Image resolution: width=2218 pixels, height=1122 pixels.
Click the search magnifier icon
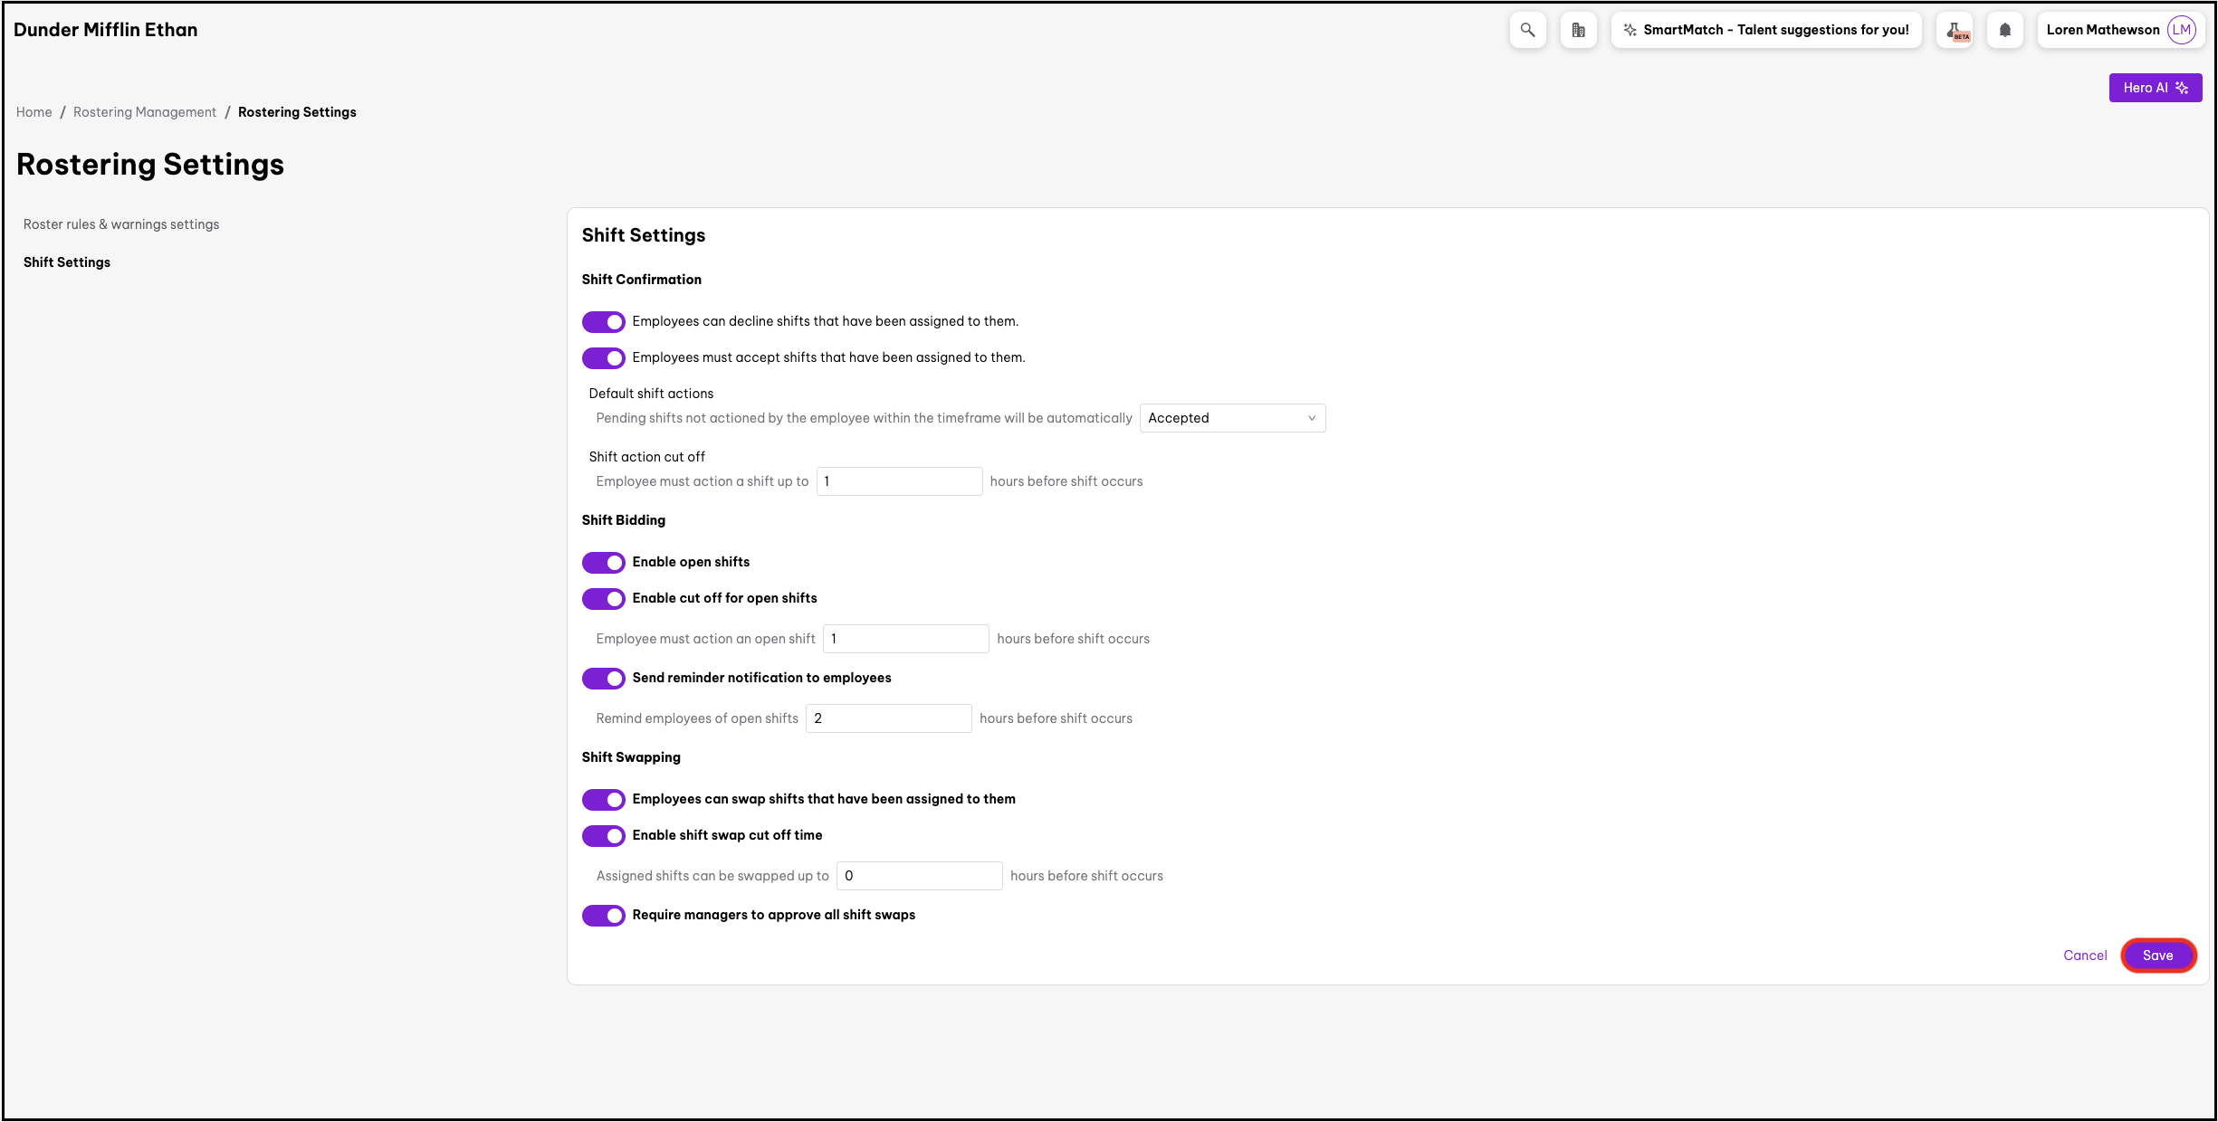(1527, 30)
